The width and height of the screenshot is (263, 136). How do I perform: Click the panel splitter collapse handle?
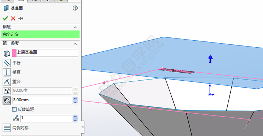[82, 127]
